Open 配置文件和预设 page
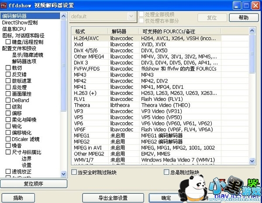The width and height of the screenshot is (262, 203). tap(19, 48)
